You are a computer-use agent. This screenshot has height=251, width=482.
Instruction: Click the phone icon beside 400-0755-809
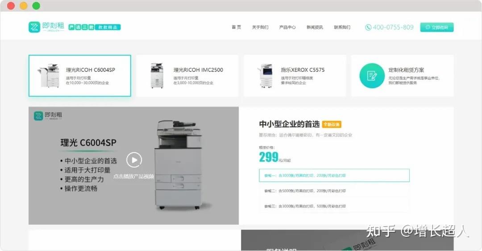click(368, 27)
